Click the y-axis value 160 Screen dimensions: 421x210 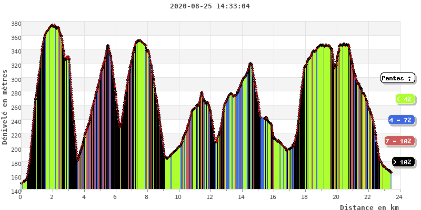click(x=16, y=177)
